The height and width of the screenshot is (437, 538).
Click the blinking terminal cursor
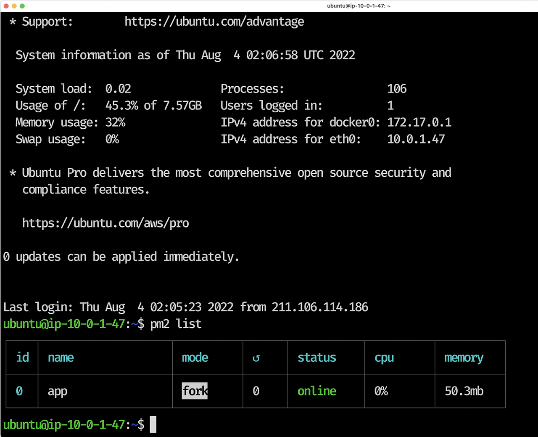point(153,424)
